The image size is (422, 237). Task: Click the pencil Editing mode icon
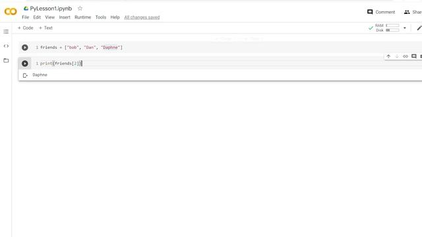coord(419,28)
